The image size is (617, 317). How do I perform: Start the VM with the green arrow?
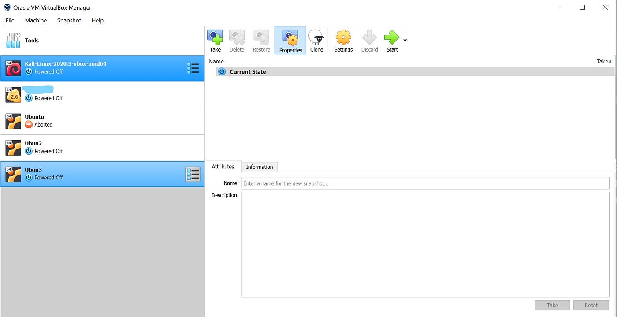tap(392, 37)
